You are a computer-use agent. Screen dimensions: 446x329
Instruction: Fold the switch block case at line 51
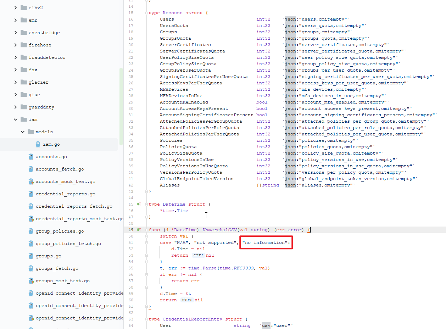[x=146, y=242]
